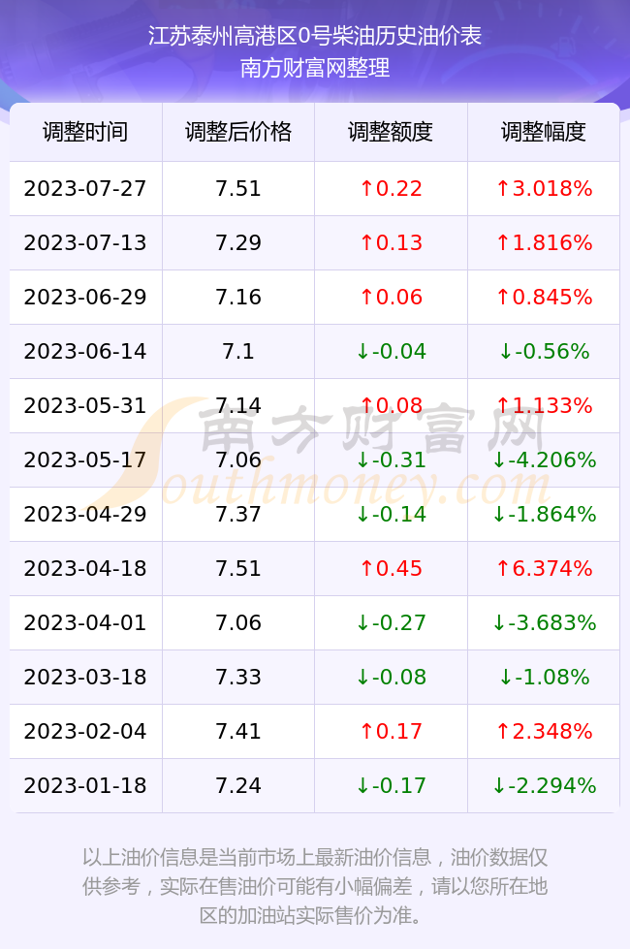Select the 2023-01-18 date cell
Screen dimensions: 630x950
click(85, 786)
